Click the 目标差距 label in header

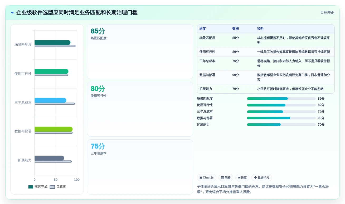click(327, 13)
